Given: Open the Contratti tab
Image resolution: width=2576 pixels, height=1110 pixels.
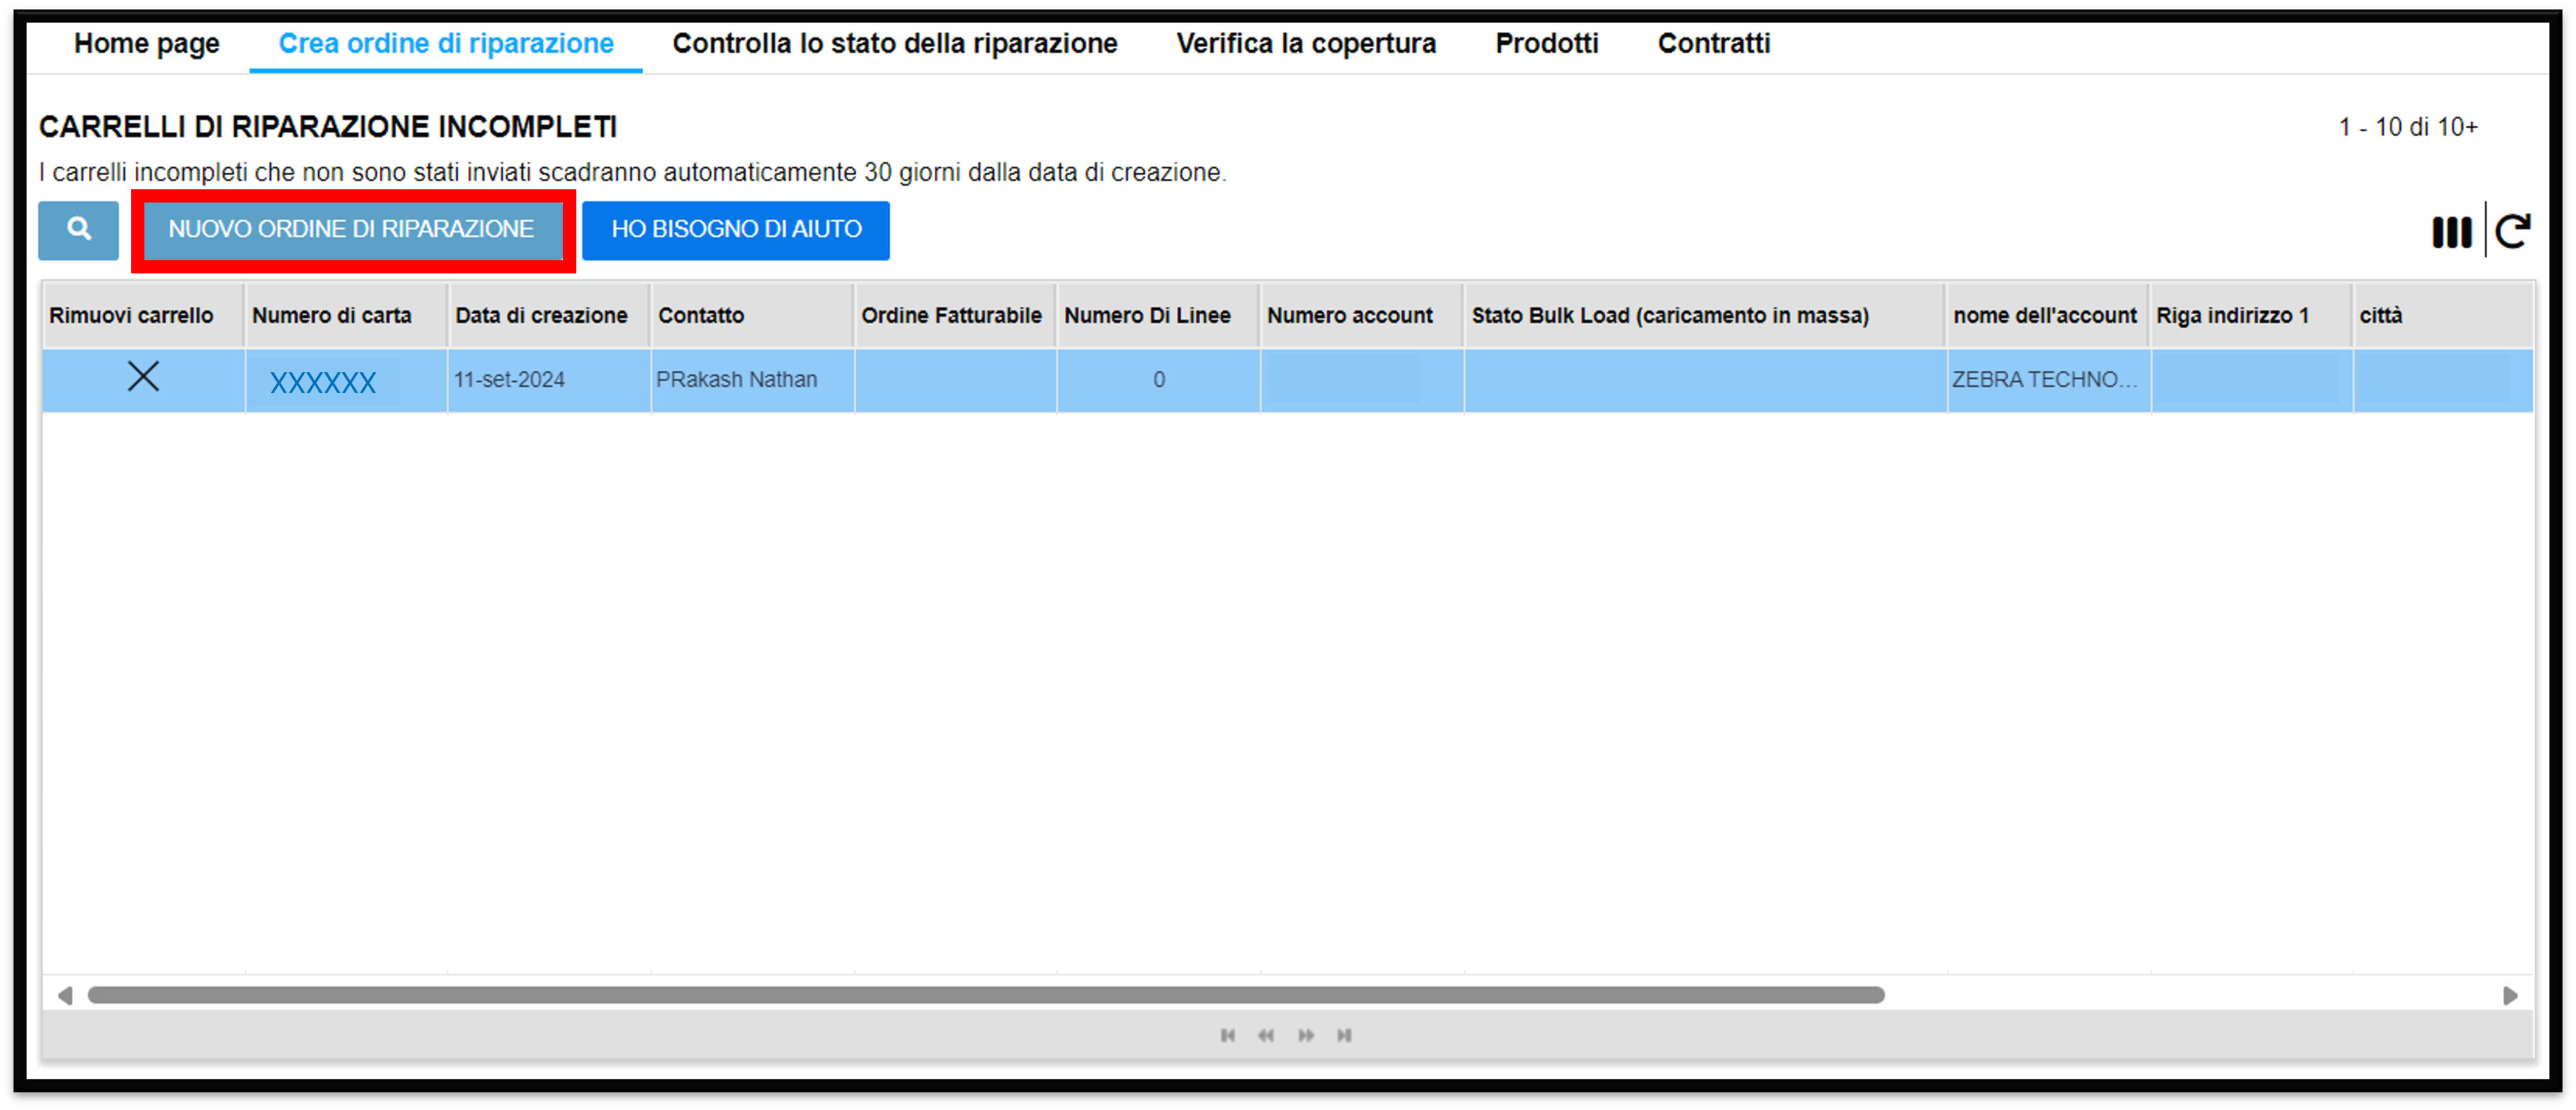Looking at the screenshot, I should click(x=1714, y=44).
